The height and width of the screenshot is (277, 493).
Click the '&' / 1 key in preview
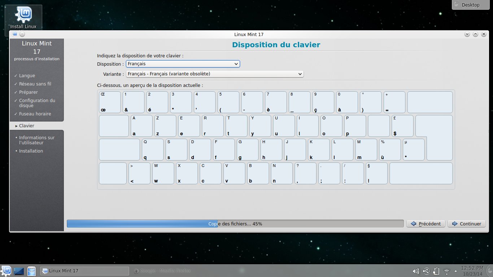(x=134, y=102)
